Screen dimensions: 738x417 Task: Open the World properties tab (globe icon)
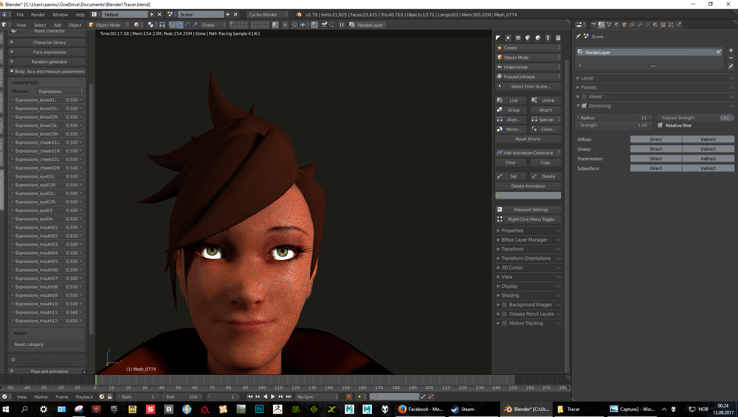617,25
